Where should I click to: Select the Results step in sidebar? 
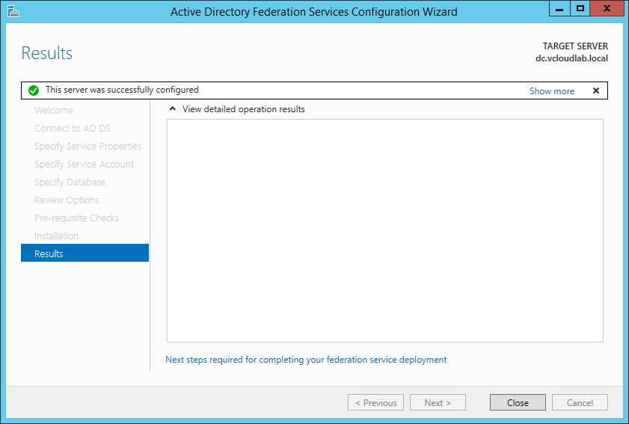[85, 253]
